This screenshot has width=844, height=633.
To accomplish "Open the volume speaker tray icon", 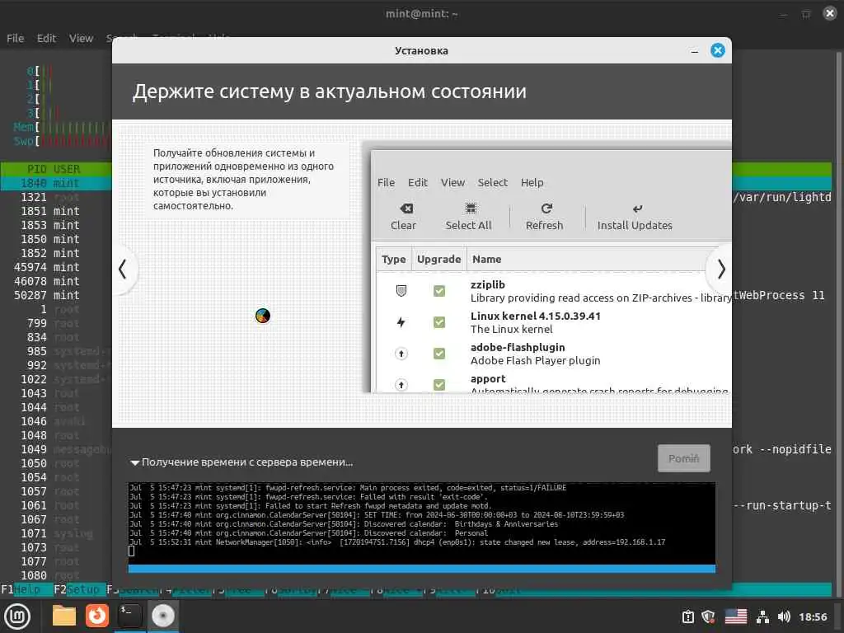I will 784,617.
